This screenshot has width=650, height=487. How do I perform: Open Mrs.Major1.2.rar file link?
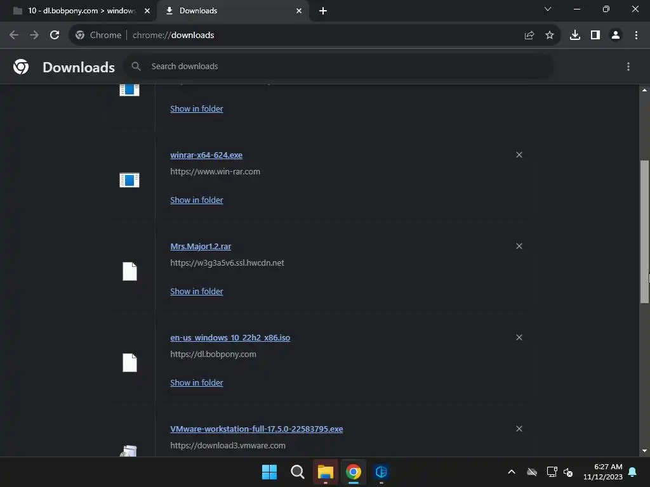(x=201, y=247)
